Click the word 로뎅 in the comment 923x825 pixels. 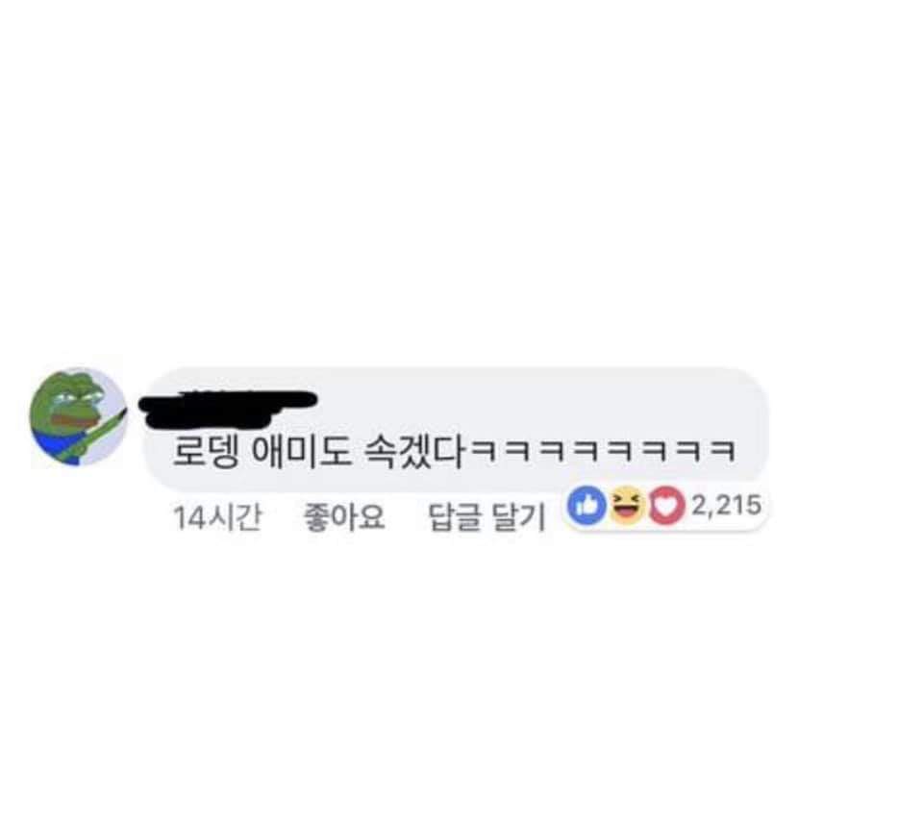click(206, 452)
